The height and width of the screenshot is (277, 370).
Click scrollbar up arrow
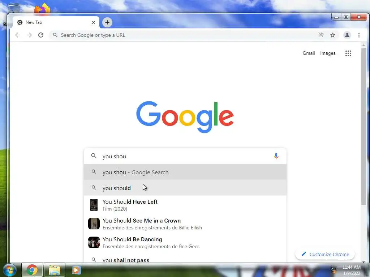pos(363,45)
